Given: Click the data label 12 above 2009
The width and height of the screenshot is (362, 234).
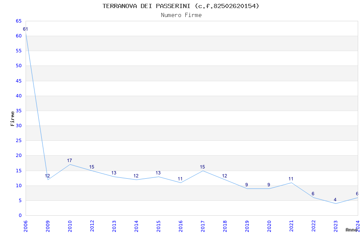Looking at the screenshot, I should pos(47,176).
